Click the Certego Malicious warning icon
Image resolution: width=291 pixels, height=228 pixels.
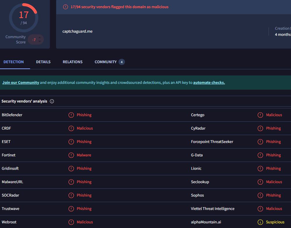(260, 115)
